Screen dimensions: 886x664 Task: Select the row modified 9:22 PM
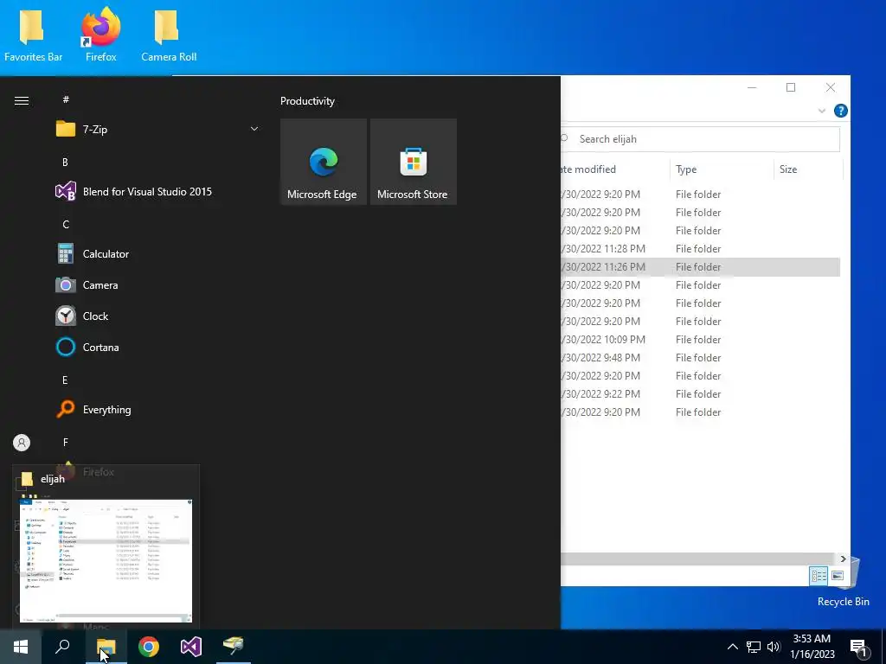pyautogui.click(x=700, y=394)
